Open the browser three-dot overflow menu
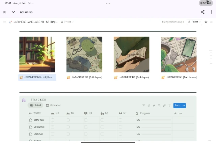Image resolution: width=216 pixels, height=144 pixels. point(212,12)
